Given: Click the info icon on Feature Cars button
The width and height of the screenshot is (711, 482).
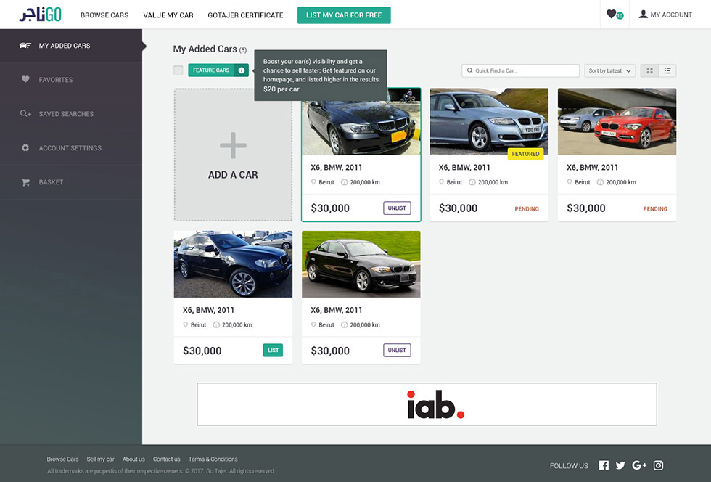Looking at the screenshot, I should point(241,70).
